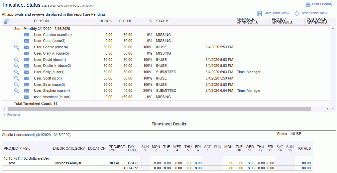
Task: Email User, Charlie via envelope icon
Action: (x=27, y=47)
